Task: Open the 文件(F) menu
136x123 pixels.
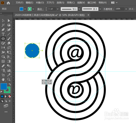Action: (x=19, y=3)
